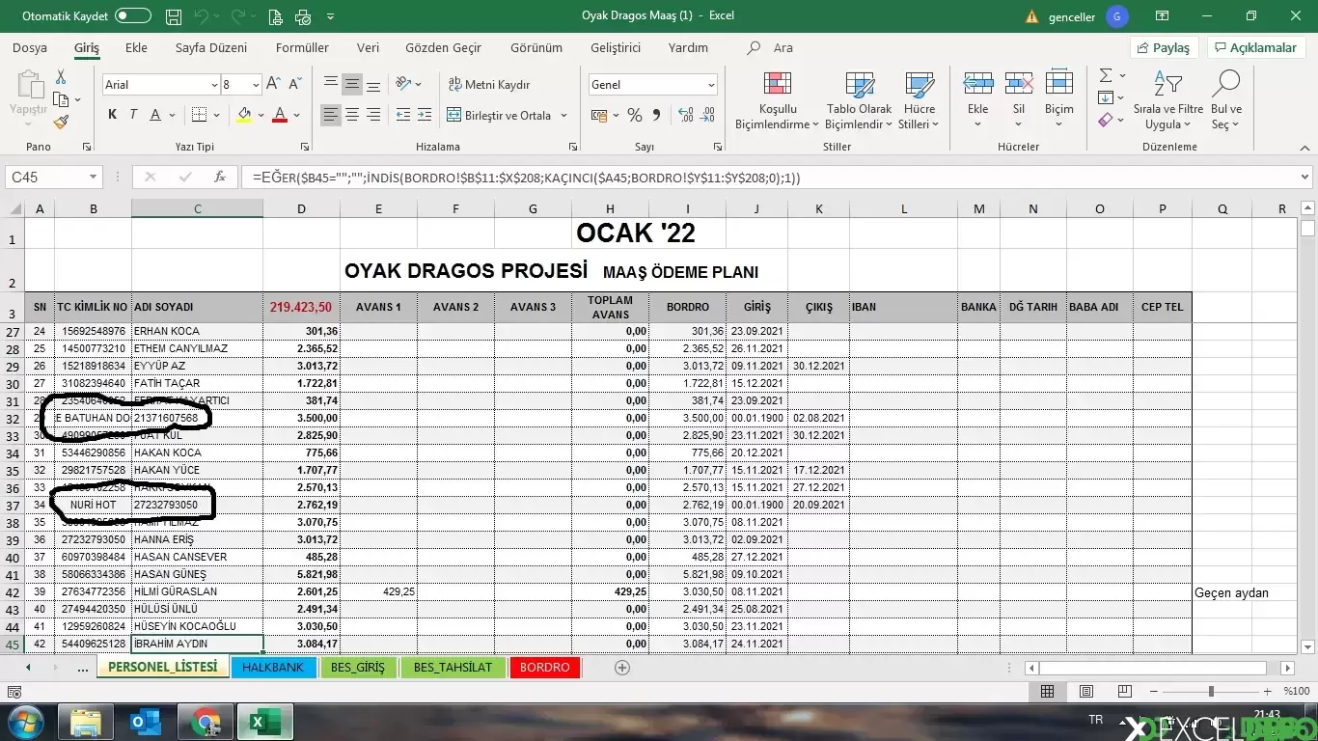Click the increase indent icon
This screenshot has width=1318, height=741.
[x=426, y=115]
